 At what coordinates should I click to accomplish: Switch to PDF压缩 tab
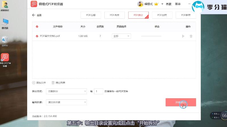pyautogui.click(x=91, y=15)
